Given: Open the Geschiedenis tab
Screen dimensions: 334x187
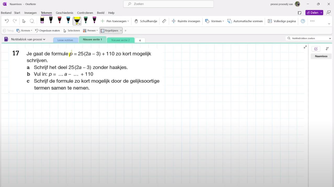Looking at the screenshot, I should (x=65, y=13).
